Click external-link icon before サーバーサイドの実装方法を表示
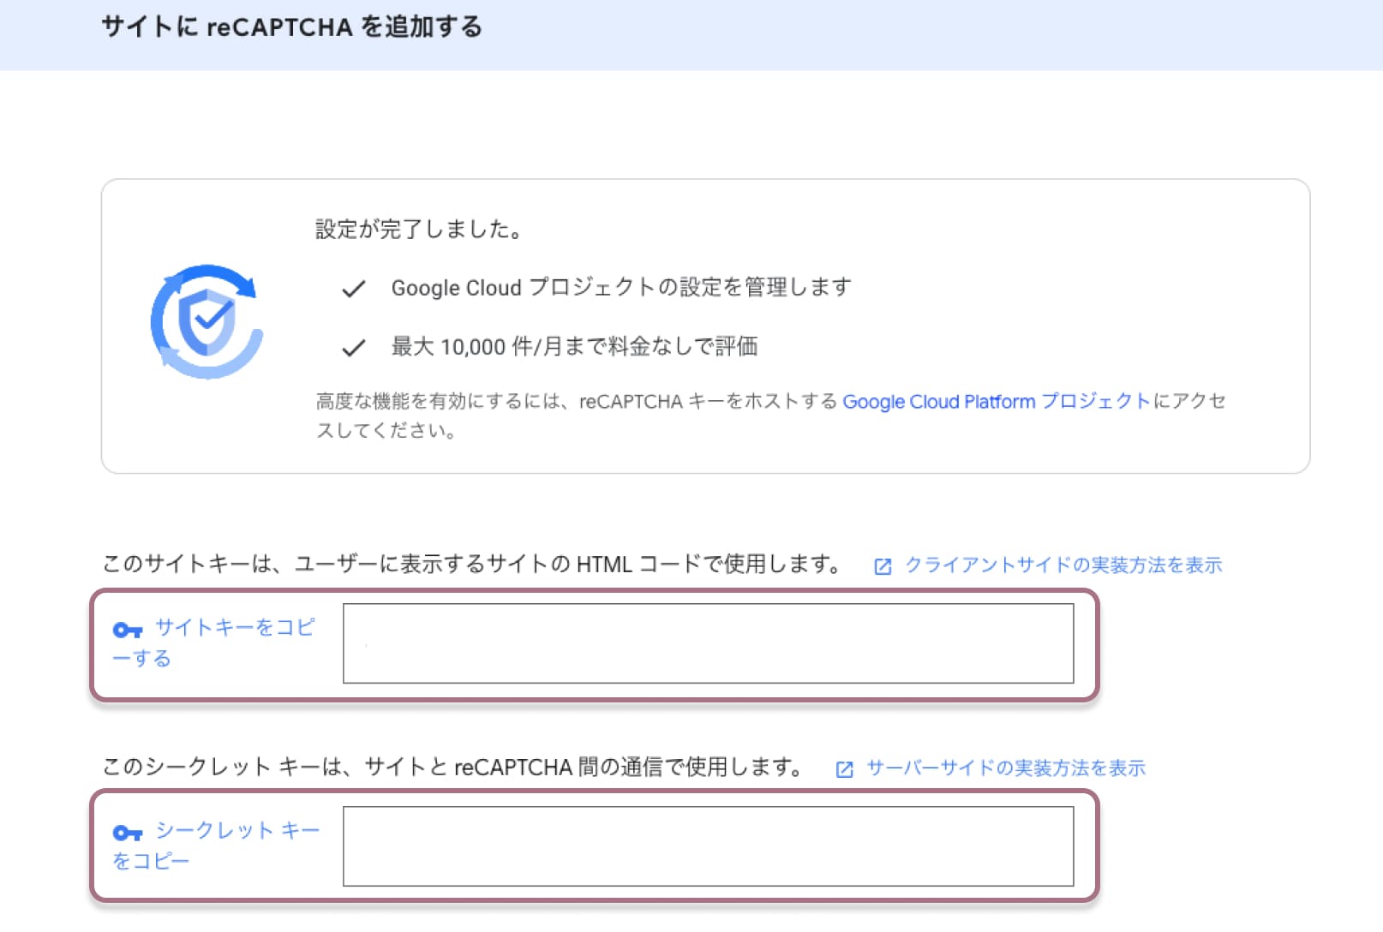This screenshot has width=1383, height=932. pyautogui.click(x=844, y=769)
